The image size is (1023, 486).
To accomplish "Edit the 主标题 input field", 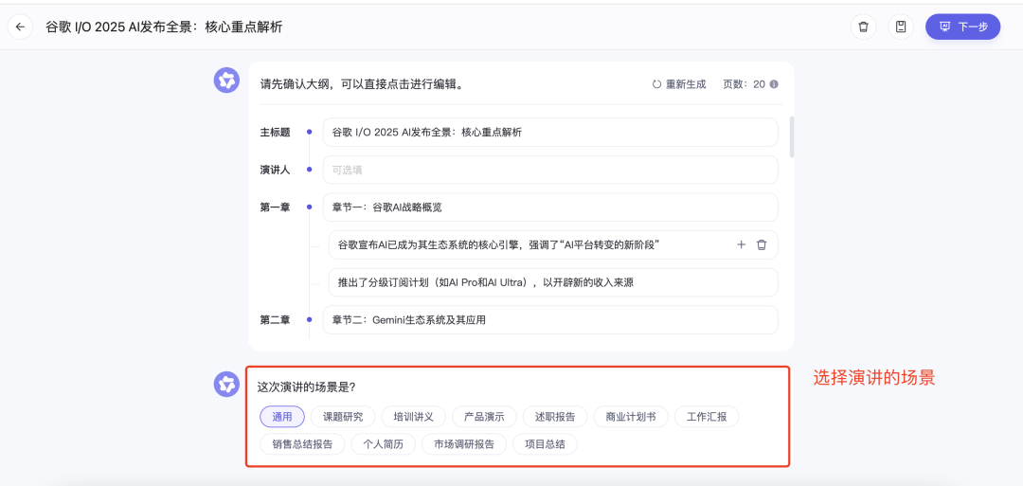I will pyautogui.click(x=550, y=132).
